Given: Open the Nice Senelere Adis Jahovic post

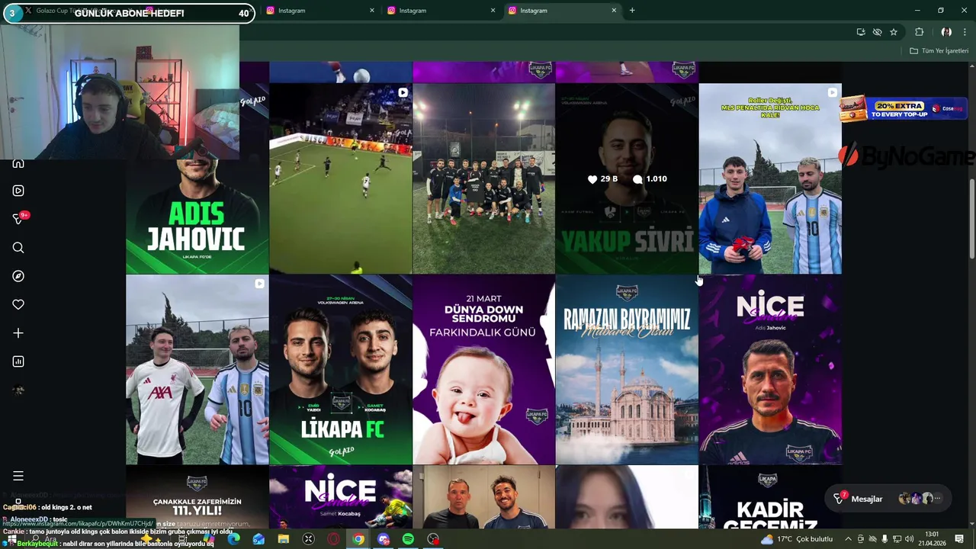Looking at the screenshot, I should coord(770,370).
